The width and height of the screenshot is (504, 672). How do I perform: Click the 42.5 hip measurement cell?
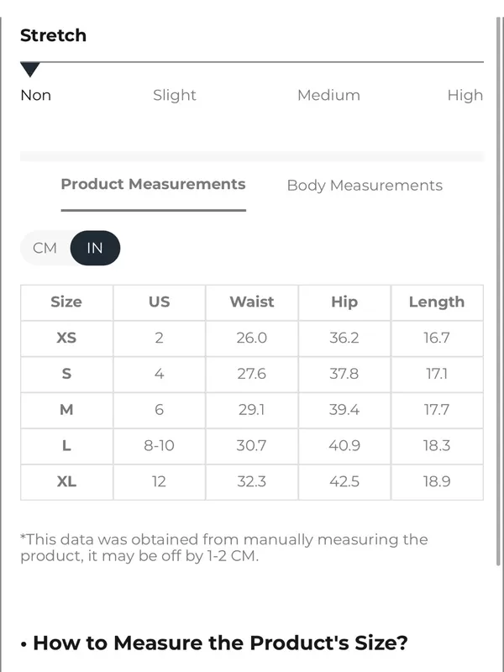point(344,481)
